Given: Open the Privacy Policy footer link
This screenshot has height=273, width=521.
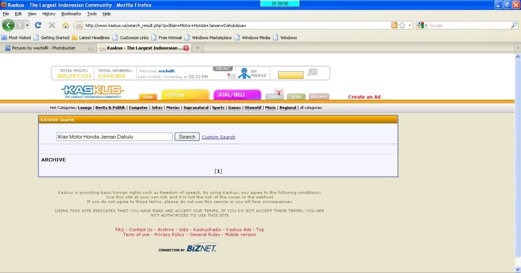Looking at the screenshot, I should [x=169, y=234].
